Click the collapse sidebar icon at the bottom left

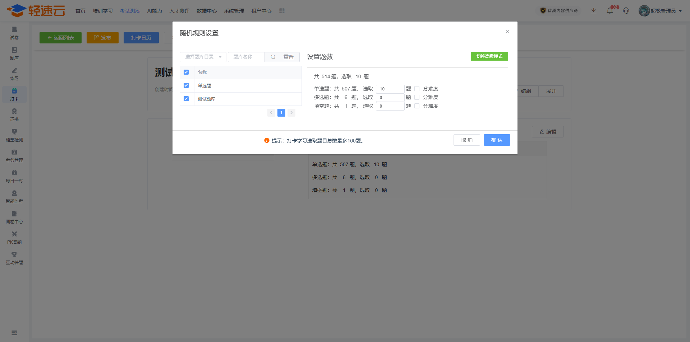14,333
